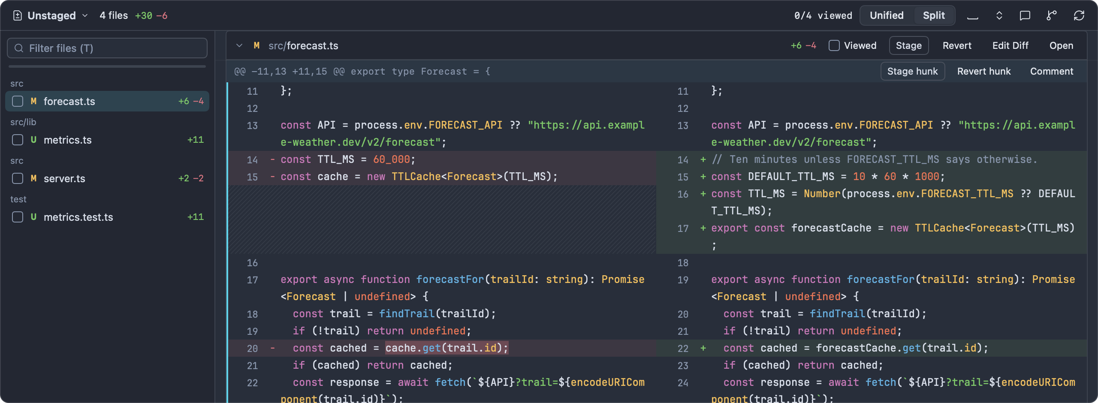Open the Unstaged changes dropdown
The width and height of the screenshot is (1098, 403).
[x=51, y=16]
